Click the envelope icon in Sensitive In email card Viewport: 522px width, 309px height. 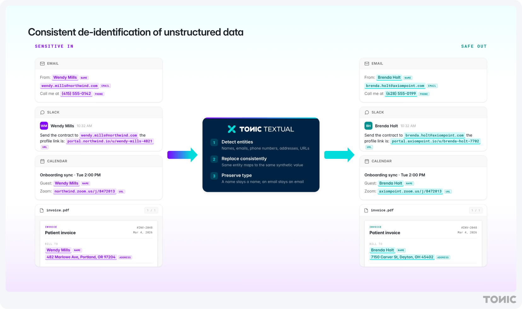[x=42, y=63]
